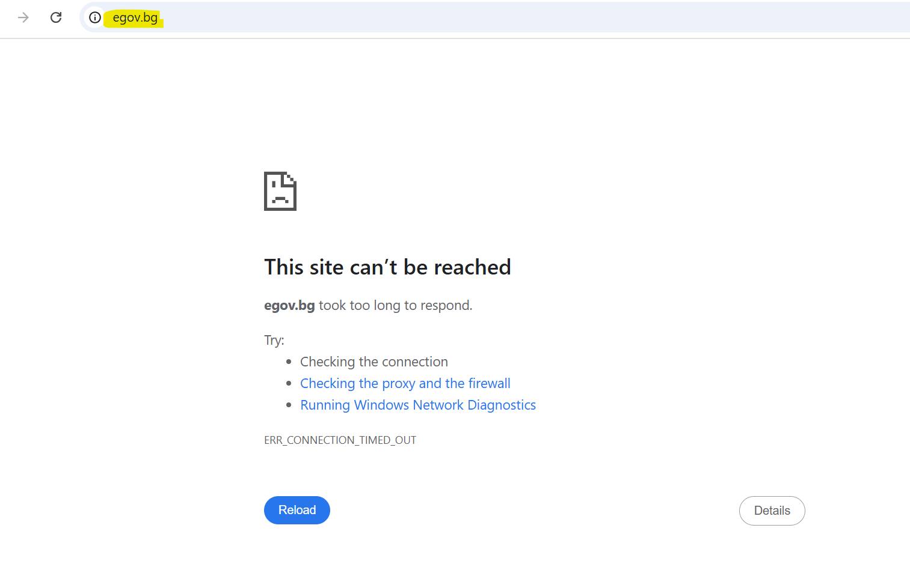Click the bullet before "Checking the connection"
The height and width of the screenshot is (567, 910).
(289, 362)
